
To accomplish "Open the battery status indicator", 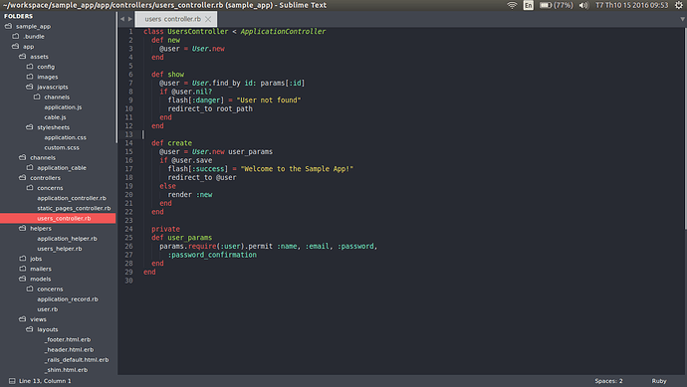I will [556, 5].
